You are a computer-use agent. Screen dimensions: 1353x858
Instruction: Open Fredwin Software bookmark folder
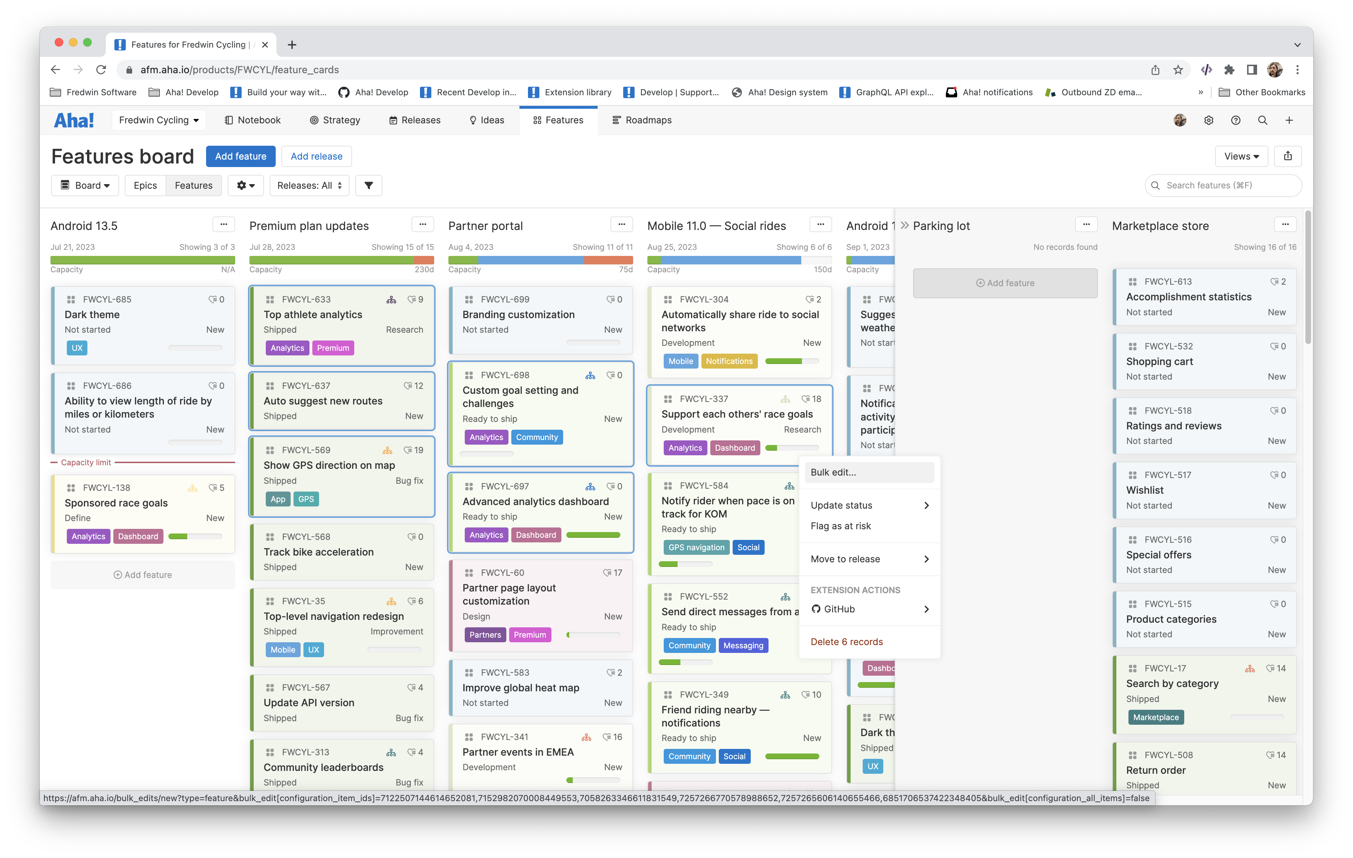(x=93, y=92)
